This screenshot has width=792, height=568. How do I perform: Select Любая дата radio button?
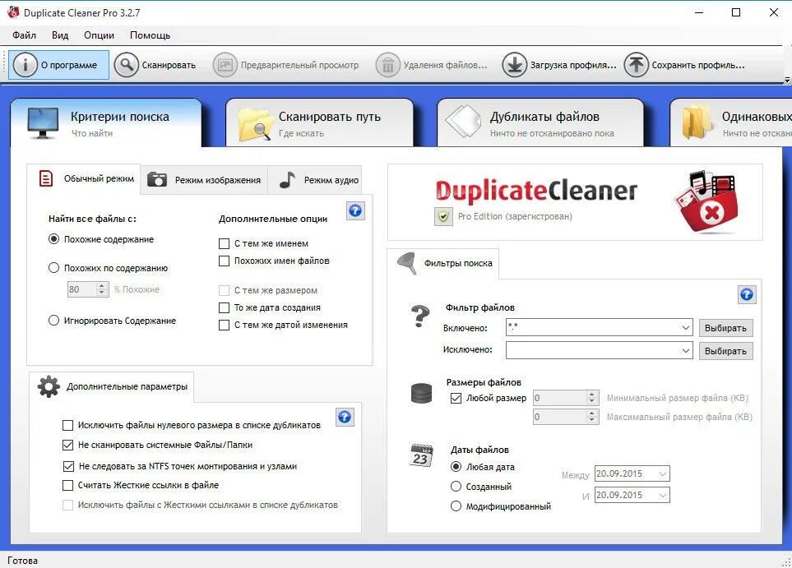click(456, 467)
